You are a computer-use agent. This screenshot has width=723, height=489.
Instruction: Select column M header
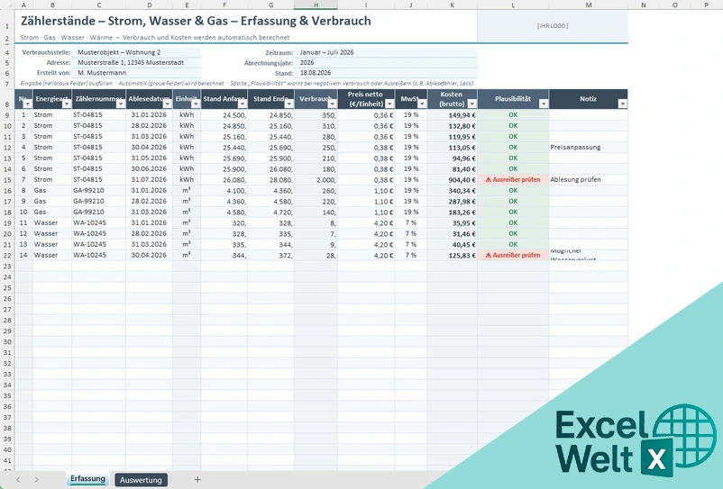click(589, 5)
